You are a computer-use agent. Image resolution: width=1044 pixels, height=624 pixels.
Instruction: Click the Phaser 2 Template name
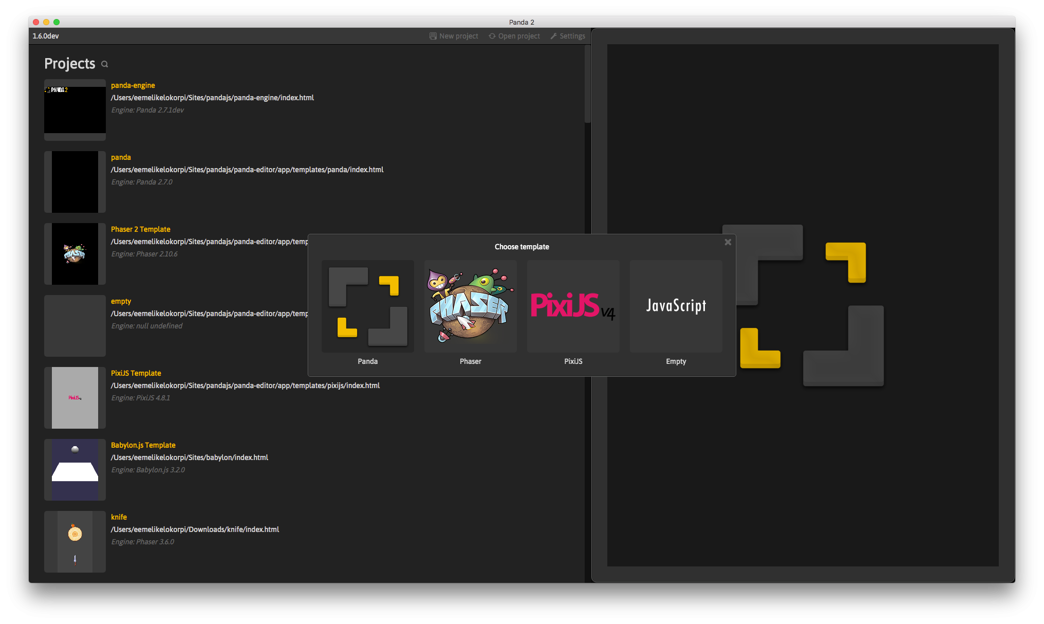click(141, 229)
